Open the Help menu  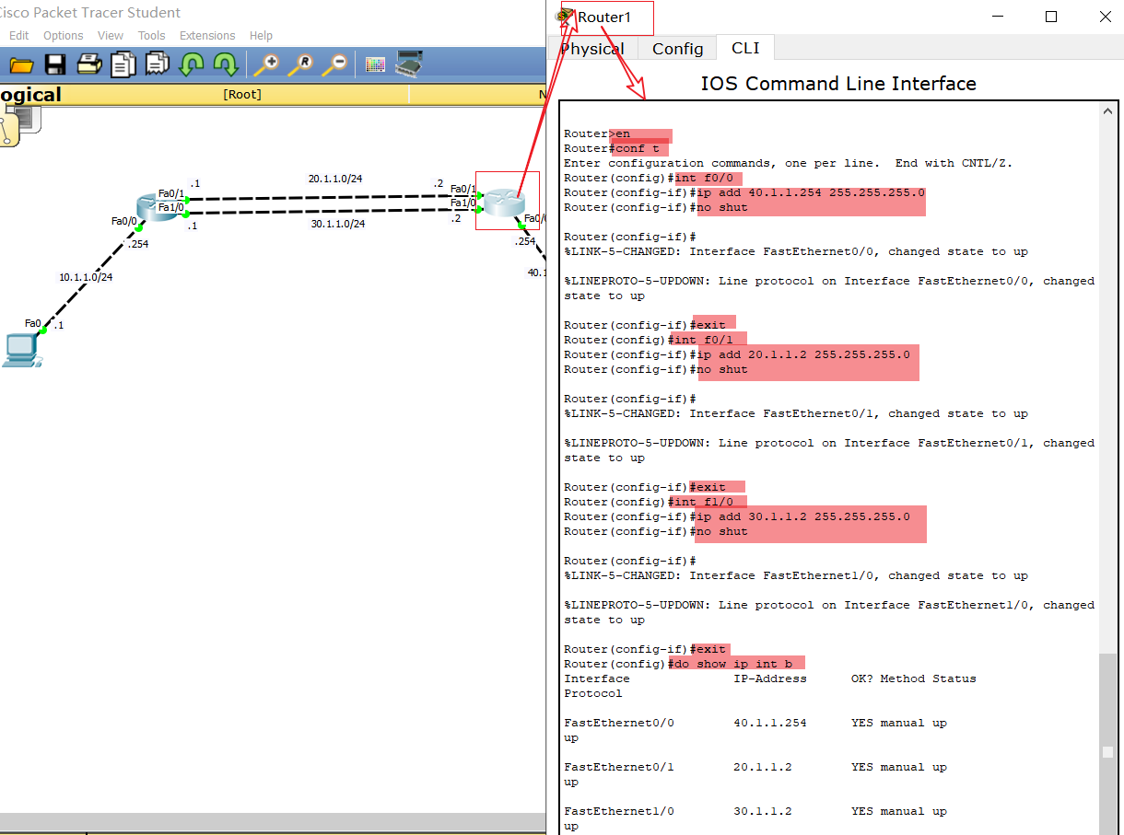coord(261,35)
